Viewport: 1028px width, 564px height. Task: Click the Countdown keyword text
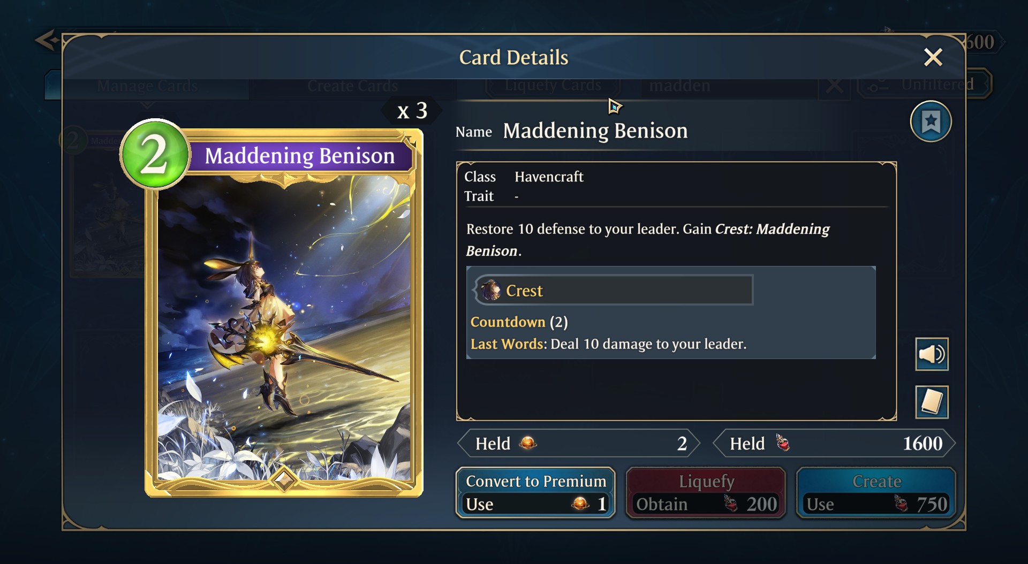tap(508, 322)
